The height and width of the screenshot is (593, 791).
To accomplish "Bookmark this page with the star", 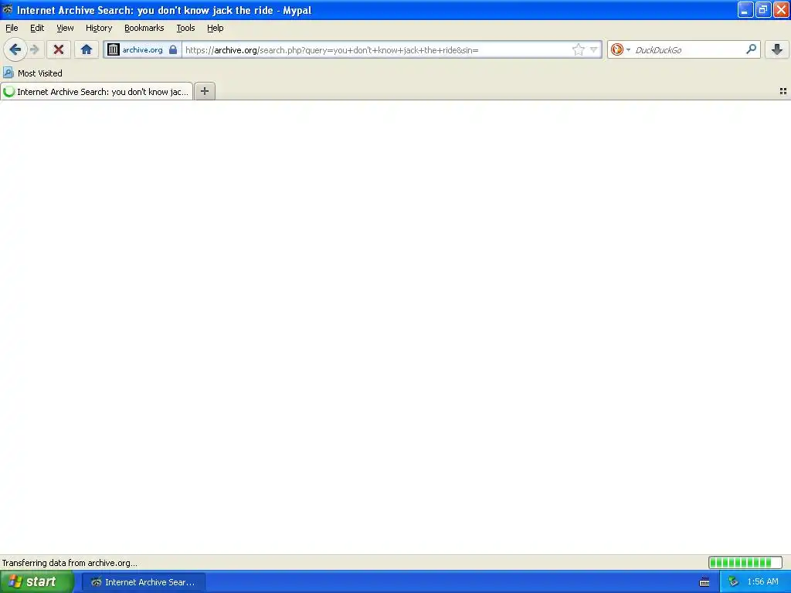I will point(578,49).
